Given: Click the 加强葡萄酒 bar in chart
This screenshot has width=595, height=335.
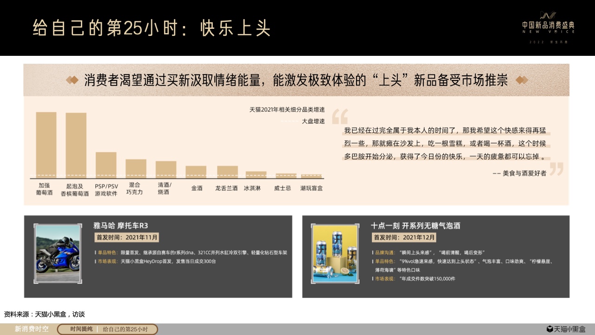Looking at the screenshot, I should coord(46,145).
